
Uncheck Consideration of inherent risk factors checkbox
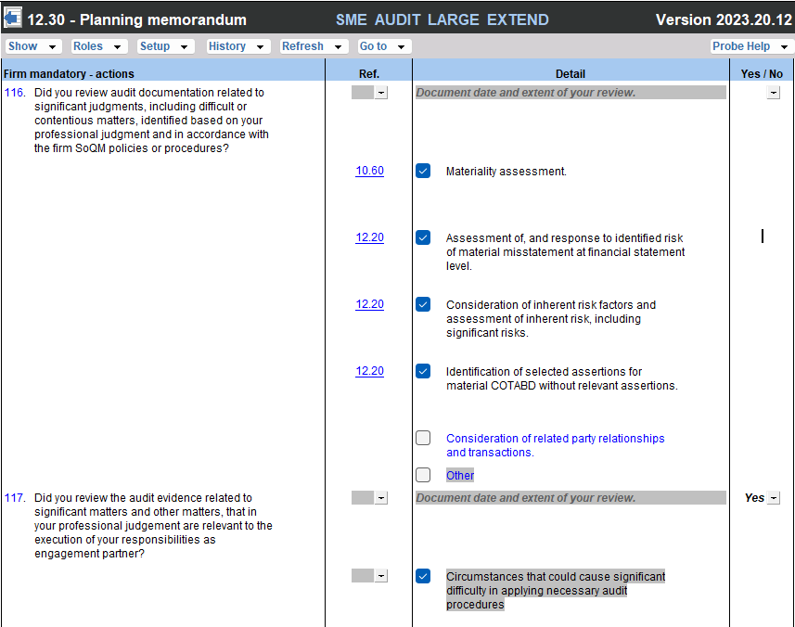coord(423,304)
